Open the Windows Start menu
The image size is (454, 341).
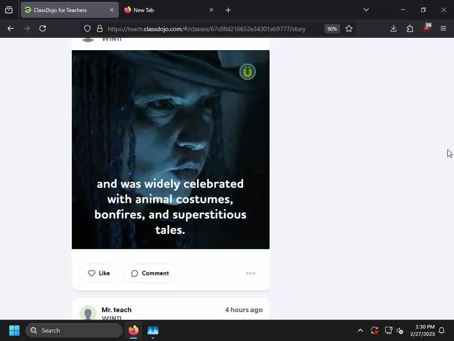click(14, 330)
